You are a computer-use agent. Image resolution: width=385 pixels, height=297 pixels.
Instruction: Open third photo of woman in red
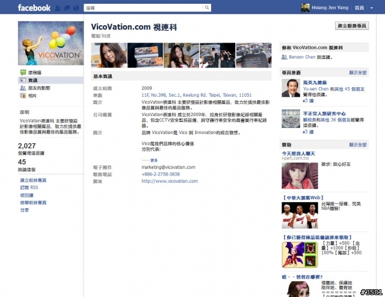coord(182,55)
